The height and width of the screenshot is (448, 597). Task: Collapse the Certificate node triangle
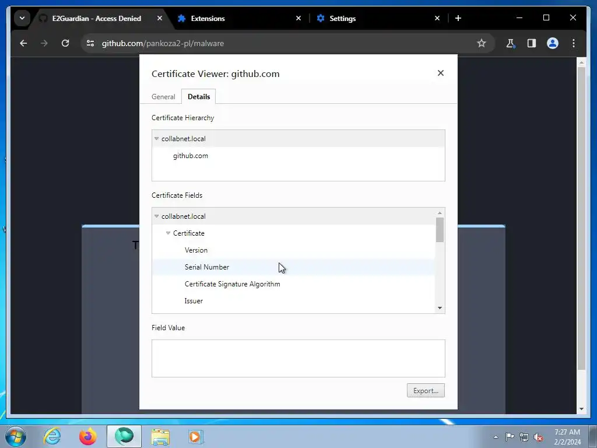pyautogui.click(x=168, y=233)
